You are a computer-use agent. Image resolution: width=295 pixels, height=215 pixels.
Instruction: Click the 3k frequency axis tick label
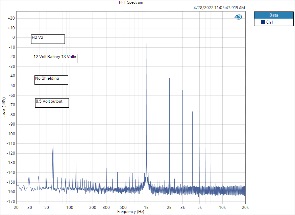point(183,208)
